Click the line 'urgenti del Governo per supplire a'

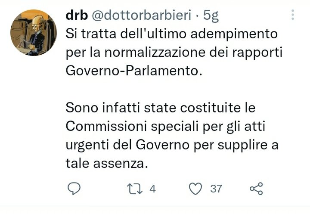tap(172, 146)
